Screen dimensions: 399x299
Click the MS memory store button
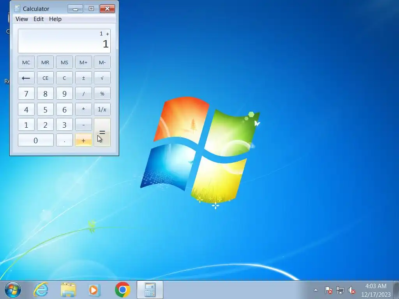click(64, 62)
